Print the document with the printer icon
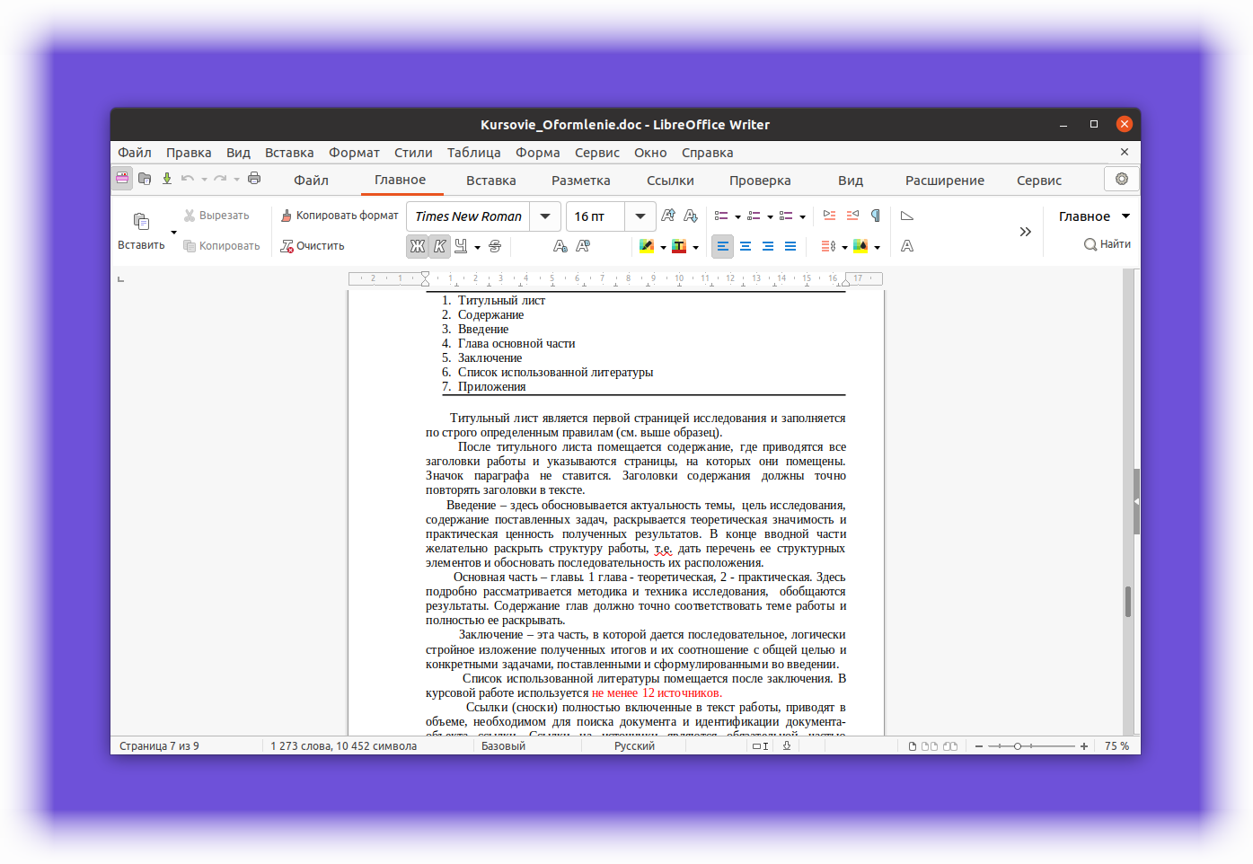 pos(254,179)
